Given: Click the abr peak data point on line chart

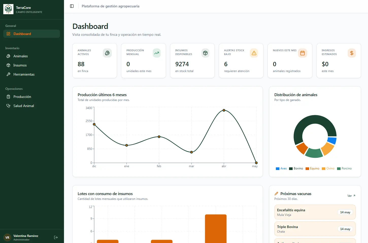Looking at the screenshot, I should pyautogui.click(x=224, y=110).
